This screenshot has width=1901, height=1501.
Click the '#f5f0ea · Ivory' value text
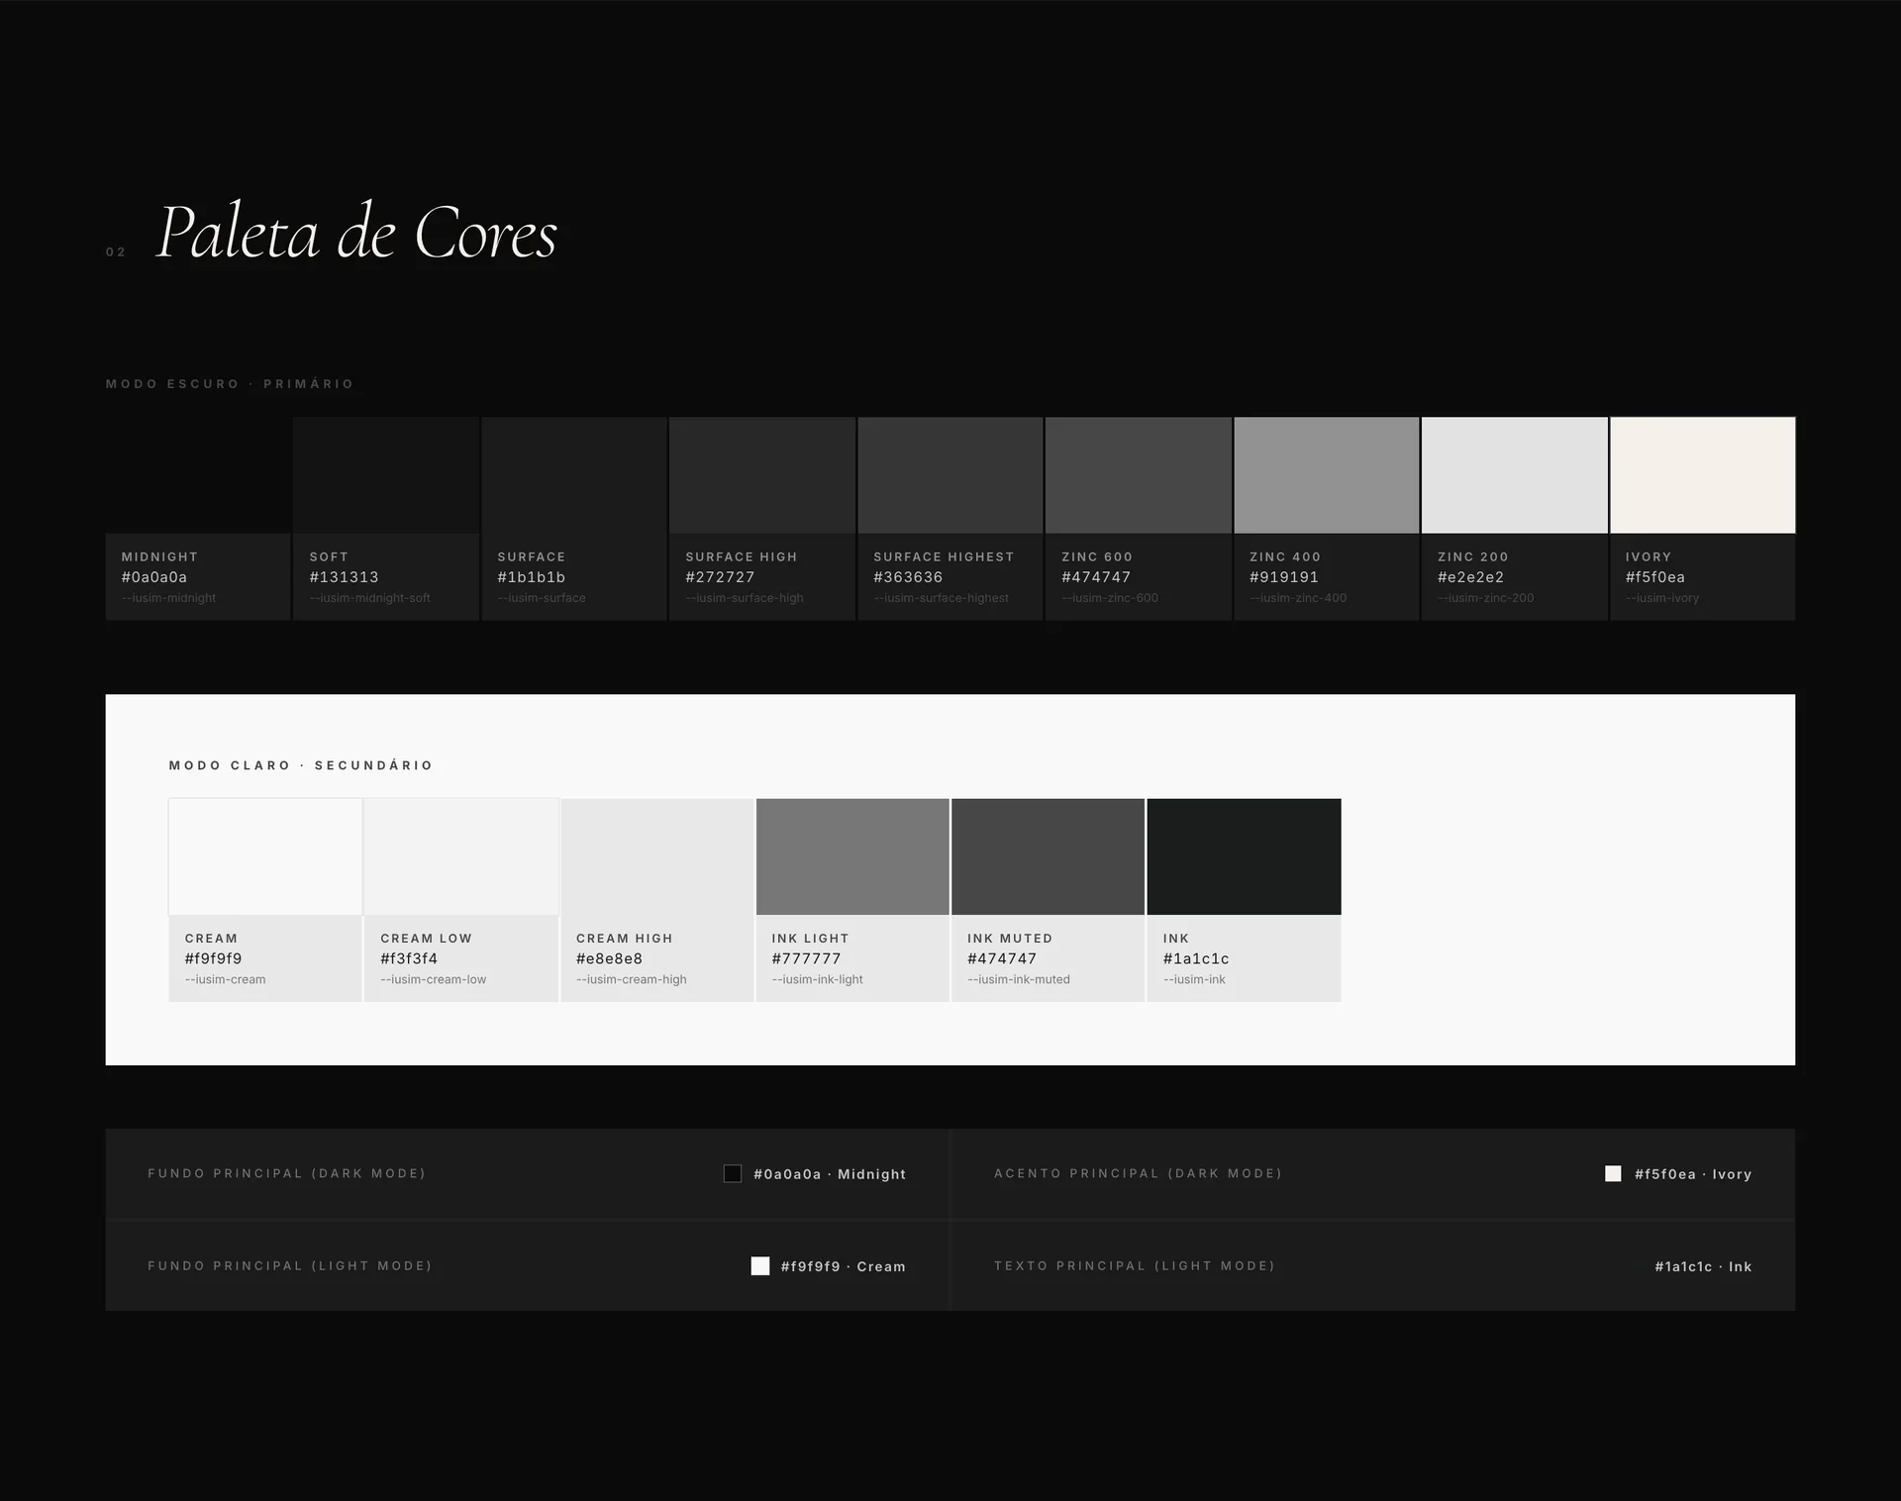tap(1693, 1174)
